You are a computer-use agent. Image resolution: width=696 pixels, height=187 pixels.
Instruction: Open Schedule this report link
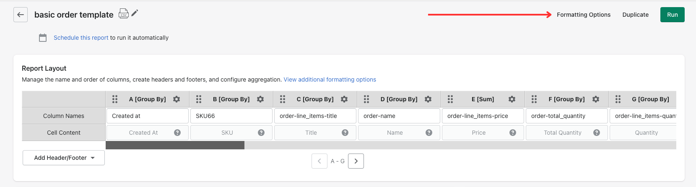(81, 38)
